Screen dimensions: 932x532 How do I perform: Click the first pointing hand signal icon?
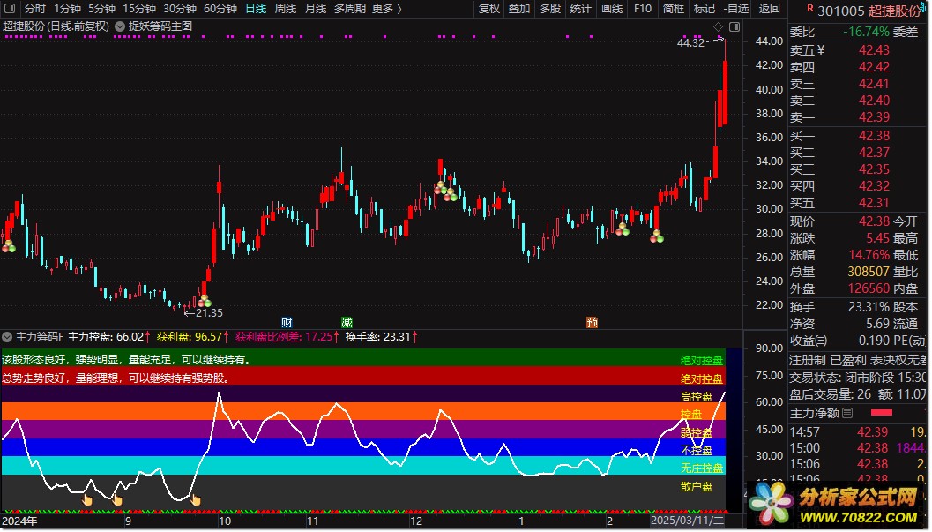[86, 499]
